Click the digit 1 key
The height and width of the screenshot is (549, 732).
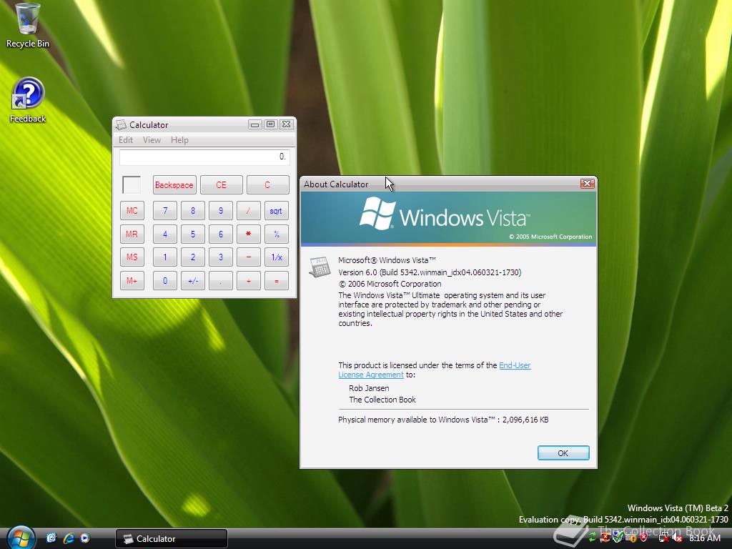coord(165,257)
